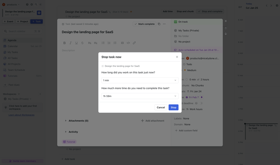Create a new Task from the sidebar
Screen dimensions: 280x165
point(36,21)
